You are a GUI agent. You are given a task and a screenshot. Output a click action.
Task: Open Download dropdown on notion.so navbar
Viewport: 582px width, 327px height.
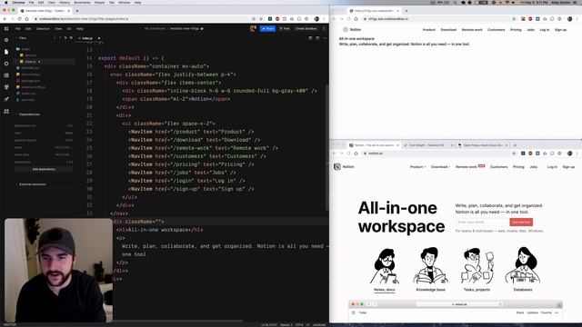440,167
